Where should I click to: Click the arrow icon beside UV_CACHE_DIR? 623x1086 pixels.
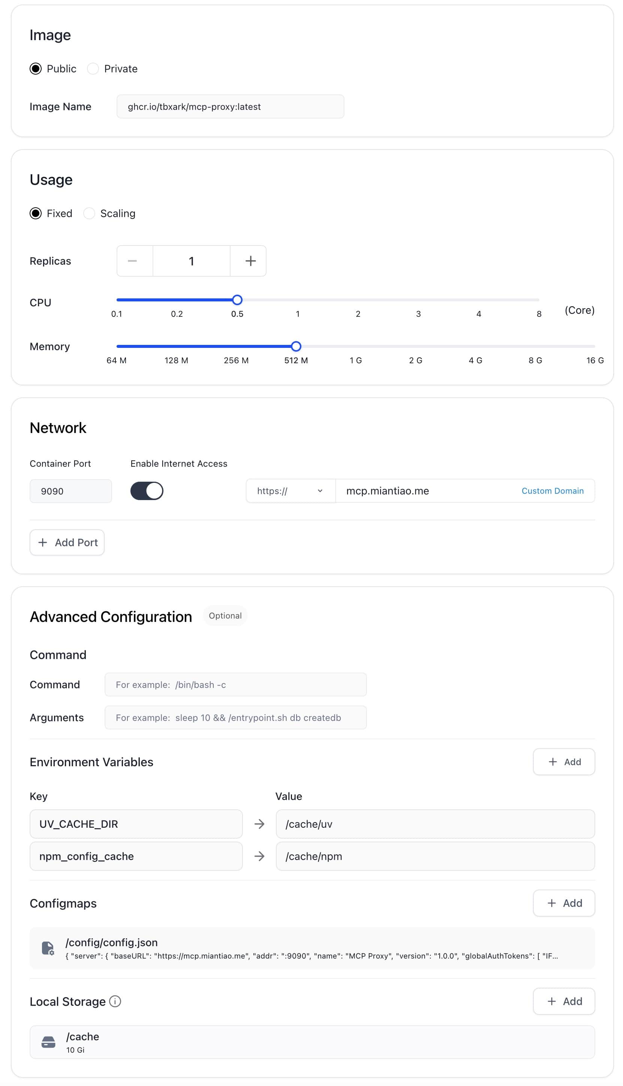(x=259, y=824)
